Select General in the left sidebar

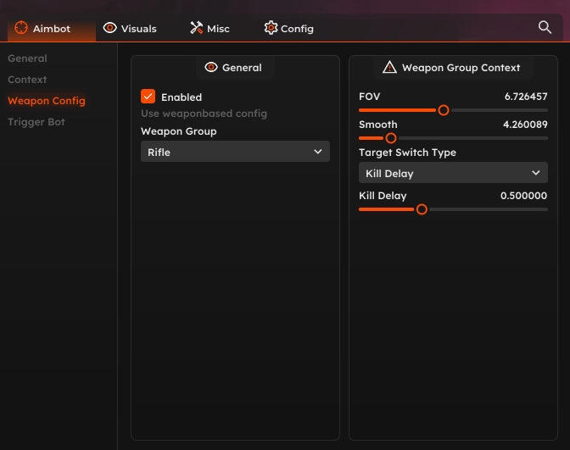click(27, 58)
